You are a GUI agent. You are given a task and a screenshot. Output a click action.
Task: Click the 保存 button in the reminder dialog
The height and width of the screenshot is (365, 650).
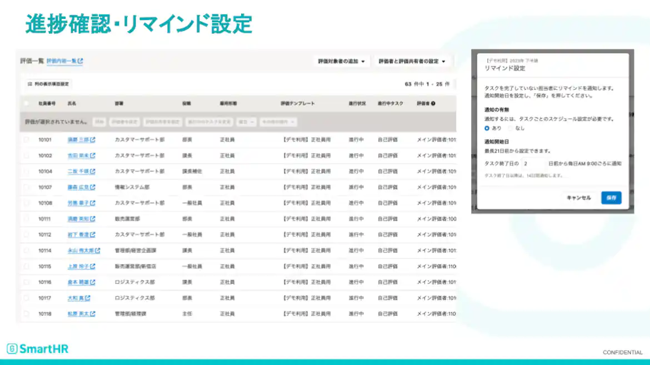click(611, 197)
